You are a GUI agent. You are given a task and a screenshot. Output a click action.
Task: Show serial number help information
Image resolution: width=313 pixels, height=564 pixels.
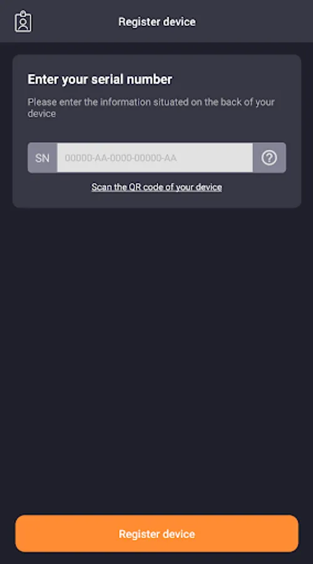[269, 157]
